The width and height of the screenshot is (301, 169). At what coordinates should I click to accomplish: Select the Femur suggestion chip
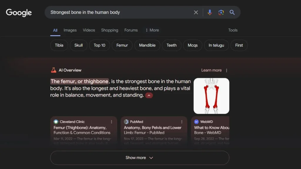click(x=122, y=45)
